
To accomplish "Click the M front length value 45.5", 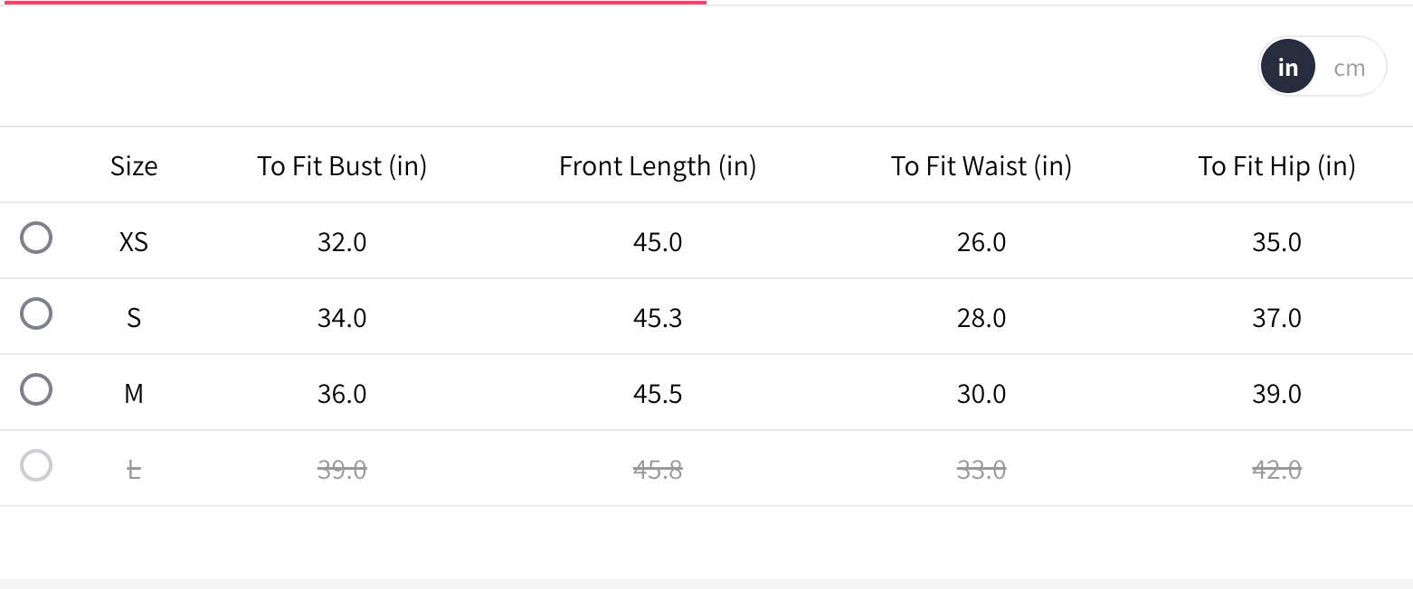I will pos(658,394).
